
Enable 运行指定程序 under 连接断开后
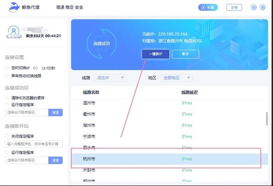coord(7,152)
